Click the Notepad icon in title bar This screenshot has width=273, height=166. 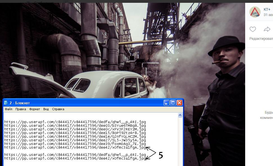(x=6, y=103)
